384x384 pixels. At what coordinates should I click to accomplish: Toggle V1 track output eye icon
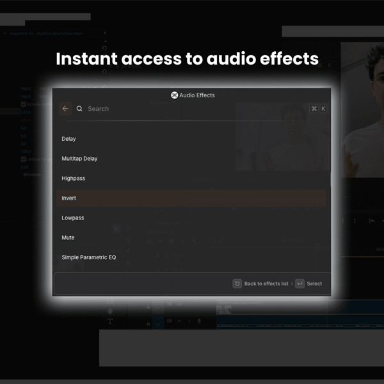pyautogui.click(x=179, y=305)
